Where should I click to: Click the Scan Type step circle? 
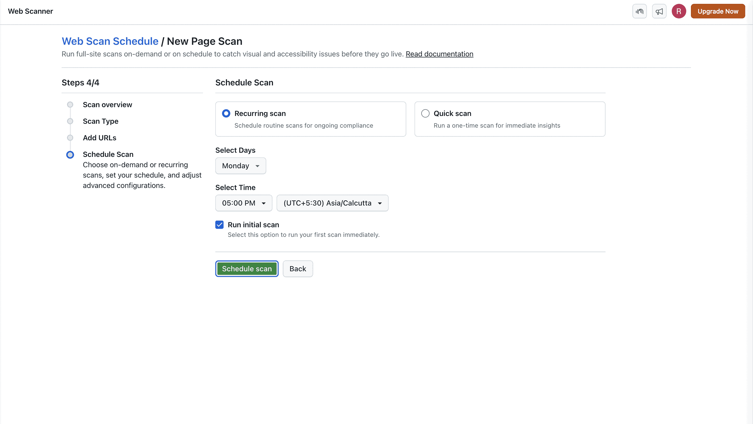pos(70,121)
